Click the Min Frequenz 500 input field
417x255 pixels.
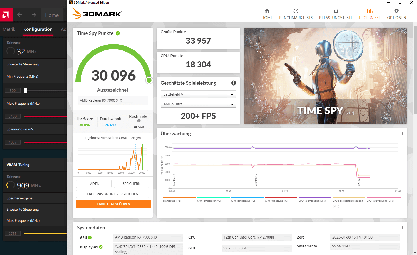(x=13, y=90)
